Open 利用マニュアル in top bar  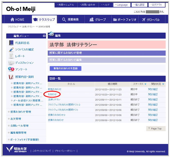click(x=66, y=5)
